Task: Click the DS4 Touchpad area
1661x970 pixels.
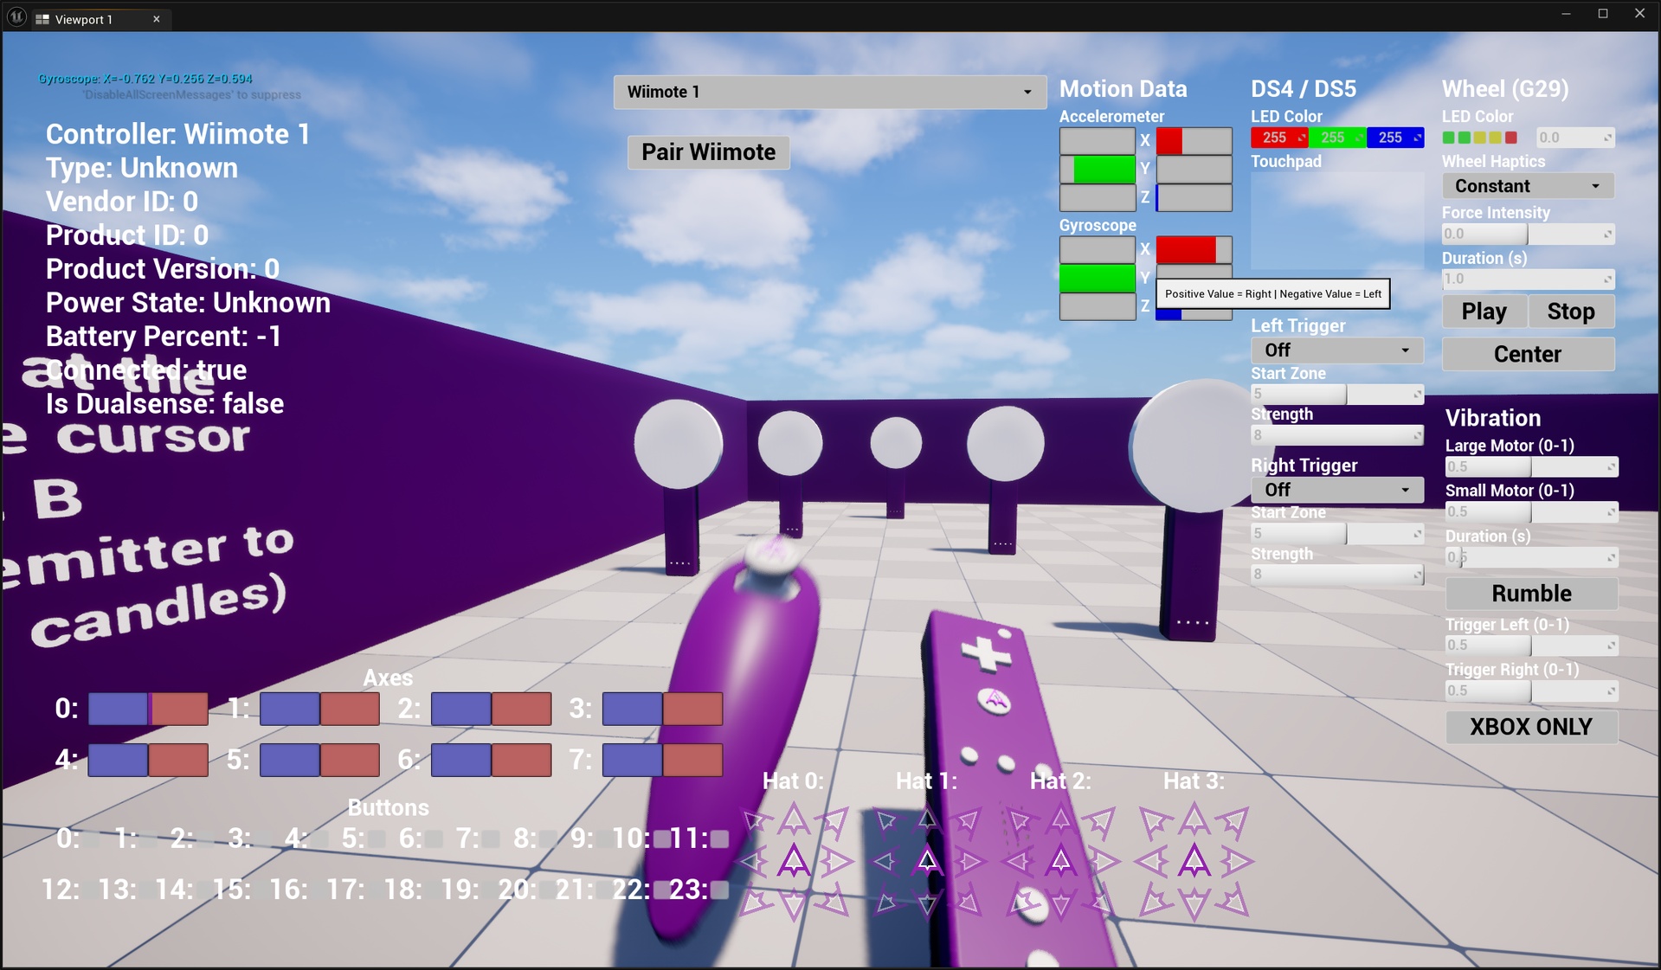Action: coord(1337,219)
